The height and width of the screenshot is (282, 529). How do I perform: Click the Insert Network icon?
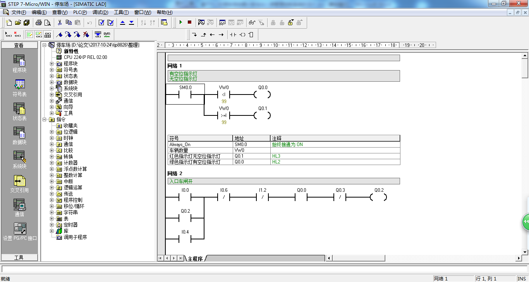pyautogui.click(x=8, y=34)
